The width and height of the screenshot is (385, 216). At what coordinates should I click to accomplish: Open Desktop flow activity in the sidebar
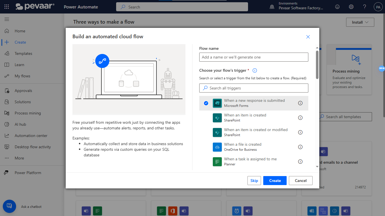coord(33,147)
